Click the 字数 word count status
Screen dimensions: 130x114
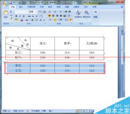[x=18, y=111]
